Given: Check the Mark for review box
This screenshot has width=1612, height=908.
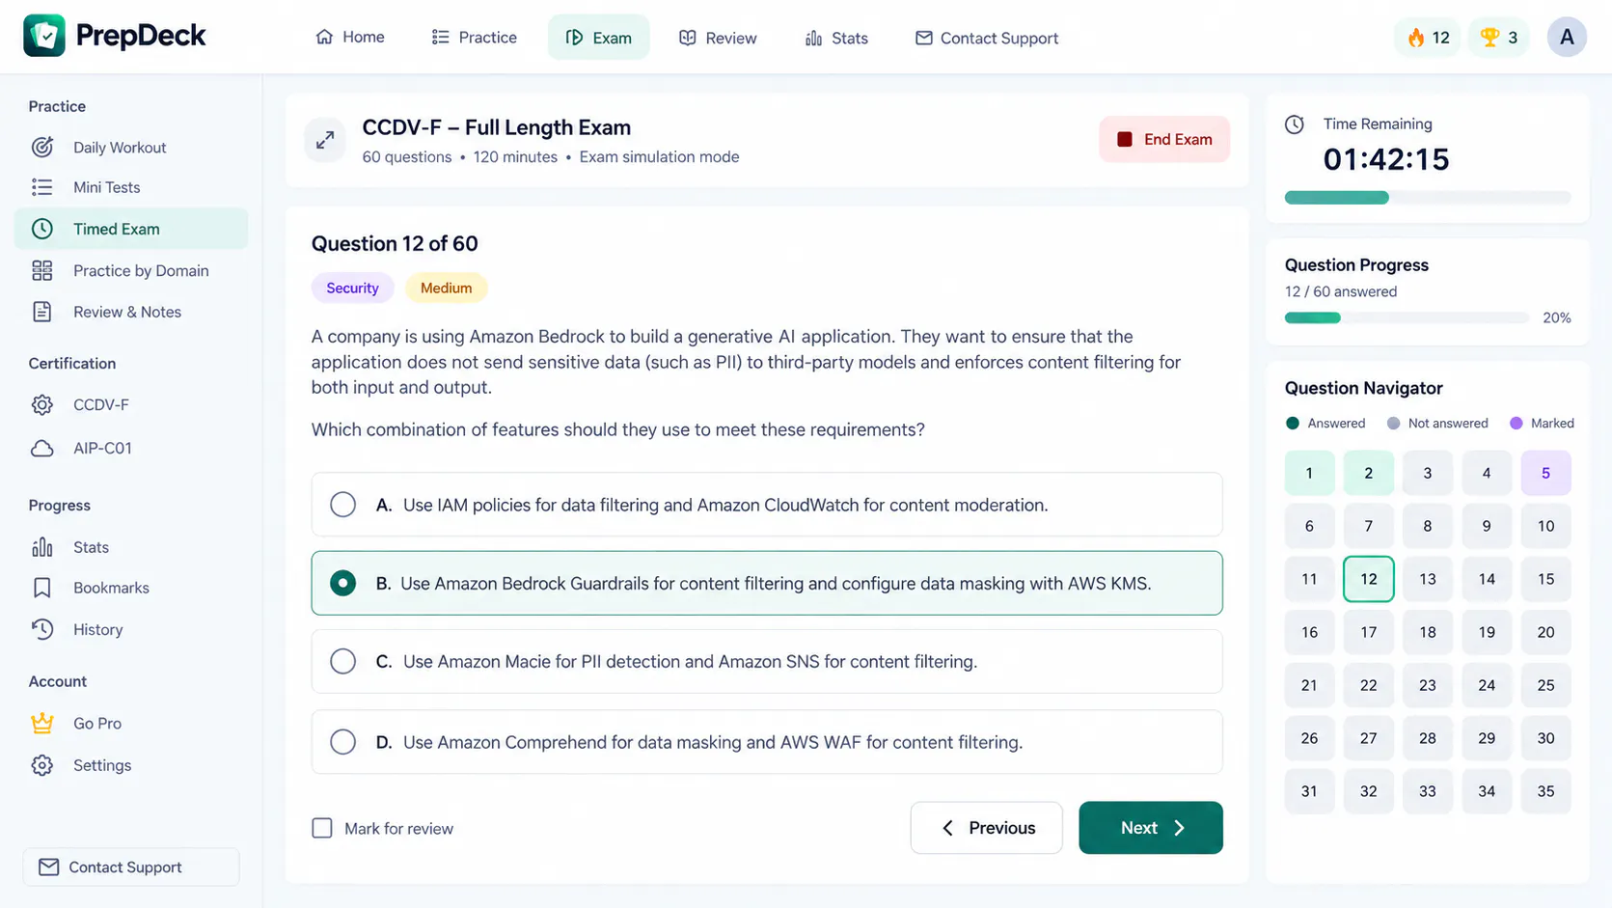Looking at the screenshot, I should (322, 828).
